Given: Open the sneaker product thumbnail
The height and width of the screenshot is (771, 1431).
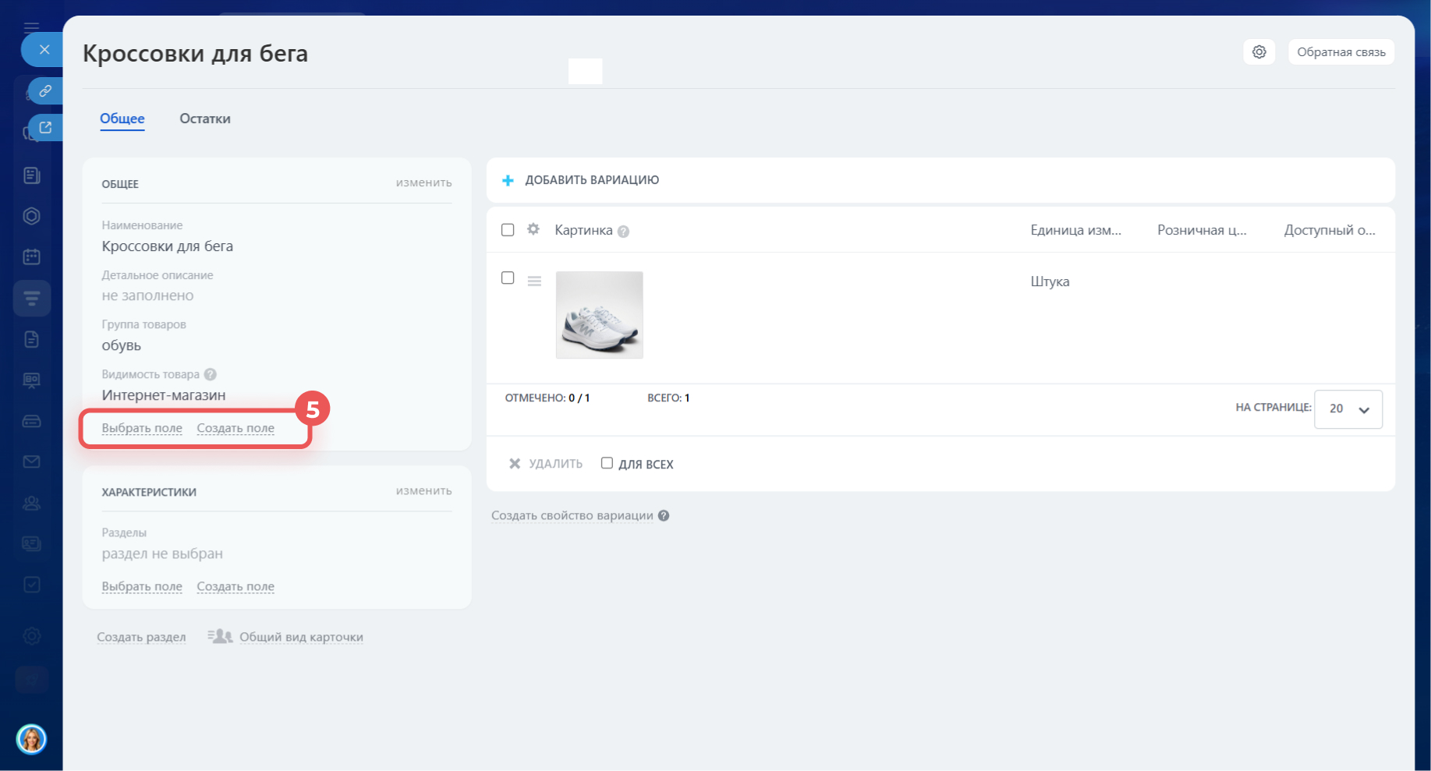Looking at the screenshot, I should coord(599,315).
